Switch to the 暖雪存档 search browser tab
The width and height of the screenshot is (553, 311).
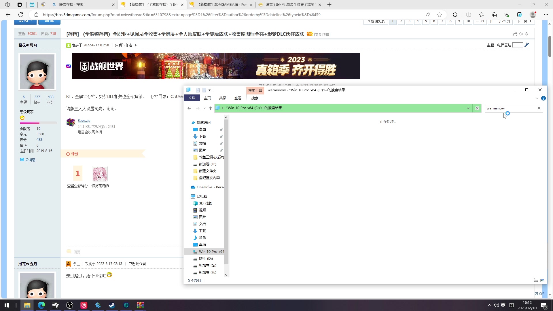coord(81,5)
